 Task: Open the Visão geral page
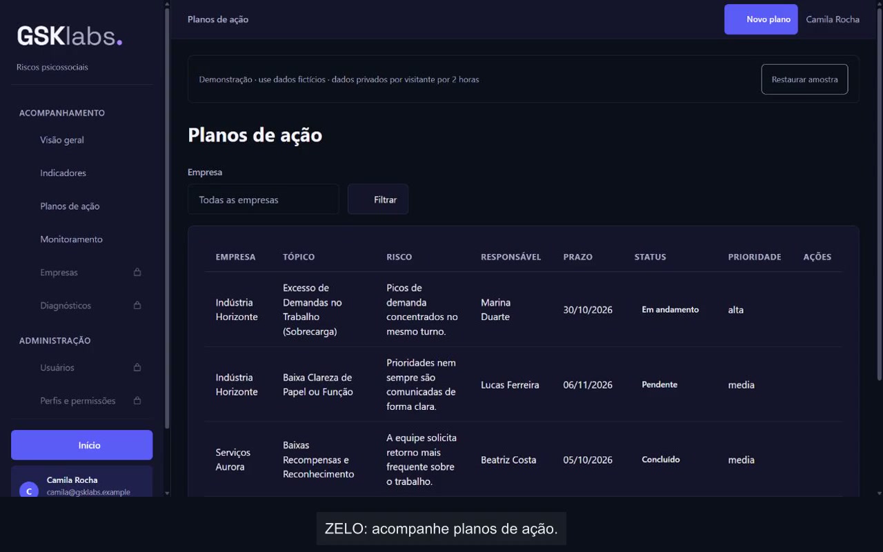[62, 140]
